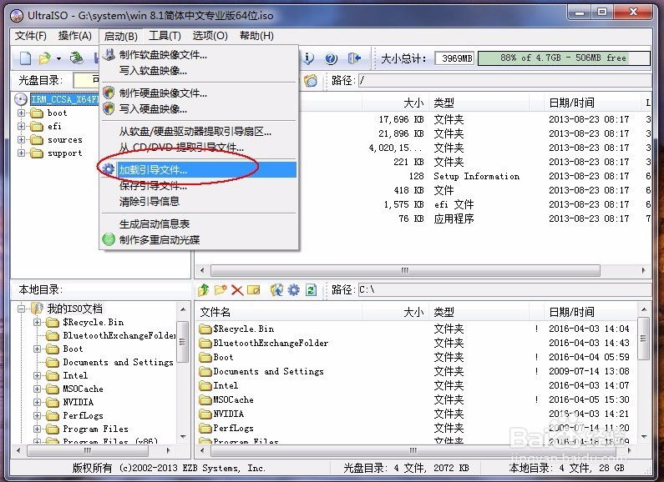
Task: Click the sources folder icon in the disc tree
Action: (x=37, y=139)
